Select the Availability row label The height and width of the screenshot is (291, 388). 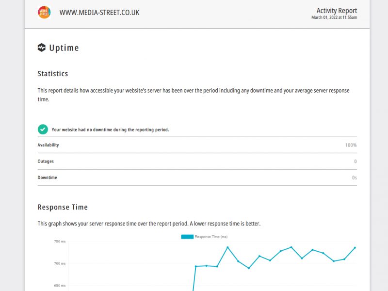pyautogui.click(x=48, y=145)
